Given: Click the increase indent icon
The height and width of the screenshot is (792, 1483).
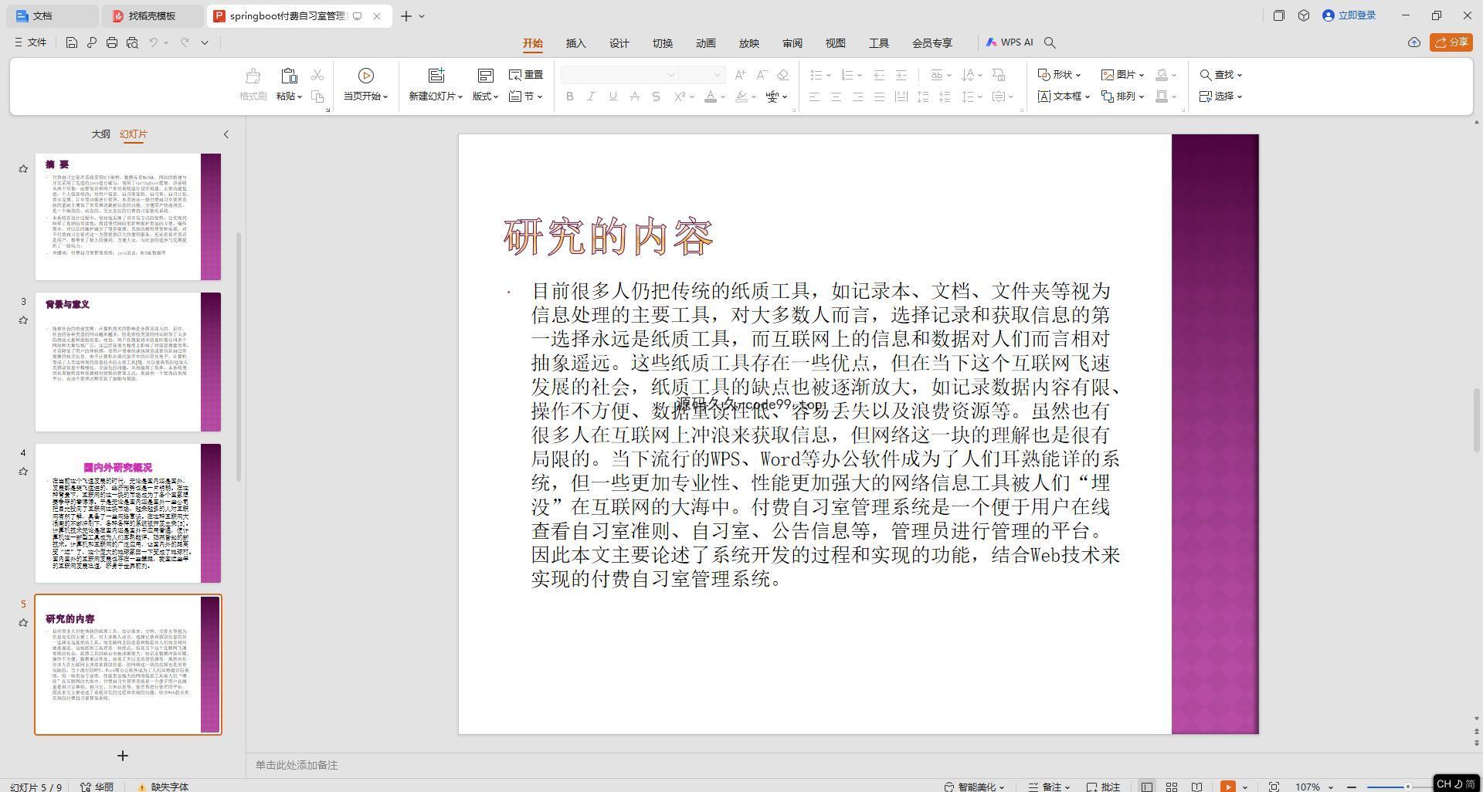Looking at the screenshot, I should tap(901, 75).
